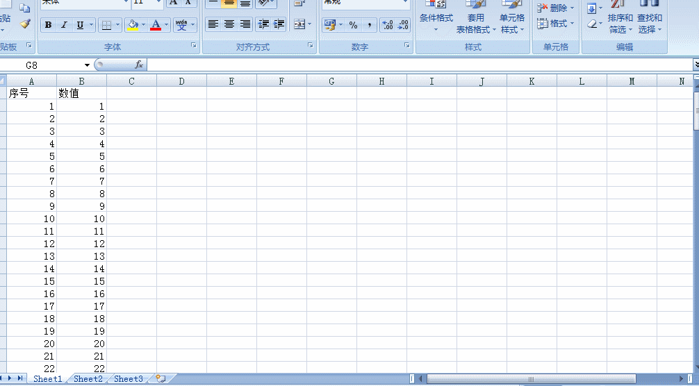Go to last sheet navigation arrow
The height and width of the screenshot is (386, 699).
(x=20, y=378)
